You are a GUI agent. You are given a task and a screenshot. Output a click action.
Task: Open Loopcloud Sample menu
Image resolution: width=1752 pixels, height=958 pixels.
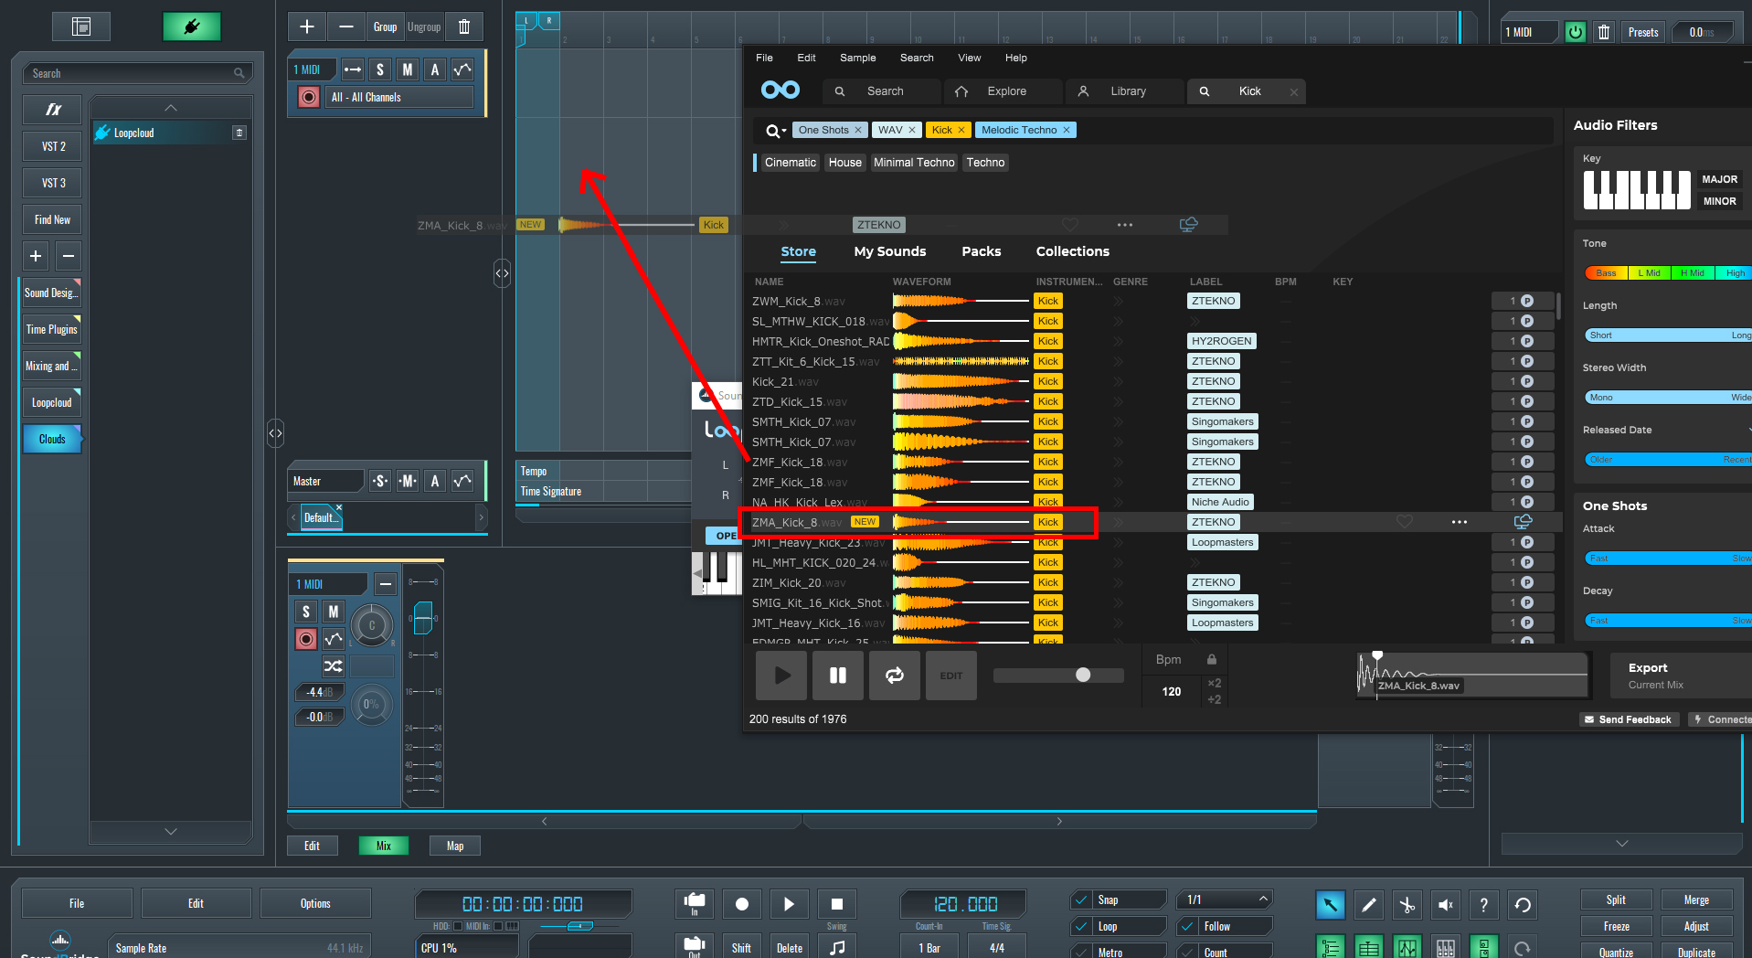point(857,58)
